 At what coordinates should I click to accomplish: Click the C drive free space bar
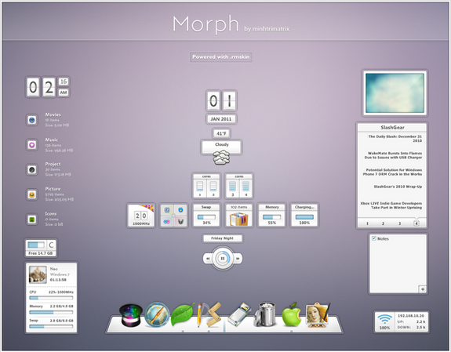click(x=37, y=245)
